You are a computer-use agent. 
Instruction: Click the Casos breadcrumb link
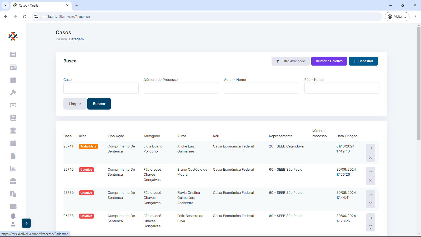tap(61, 39)
